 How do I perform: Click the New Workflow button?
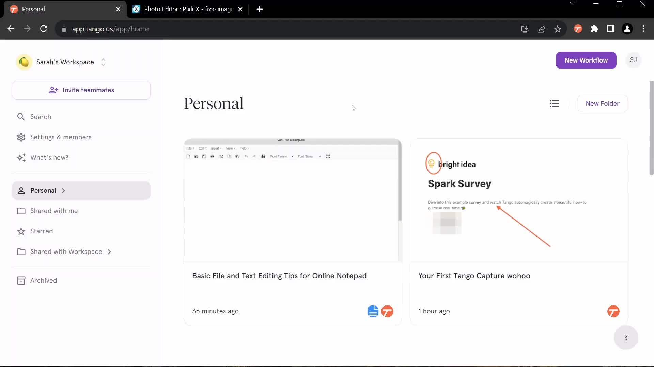[586, 60]
